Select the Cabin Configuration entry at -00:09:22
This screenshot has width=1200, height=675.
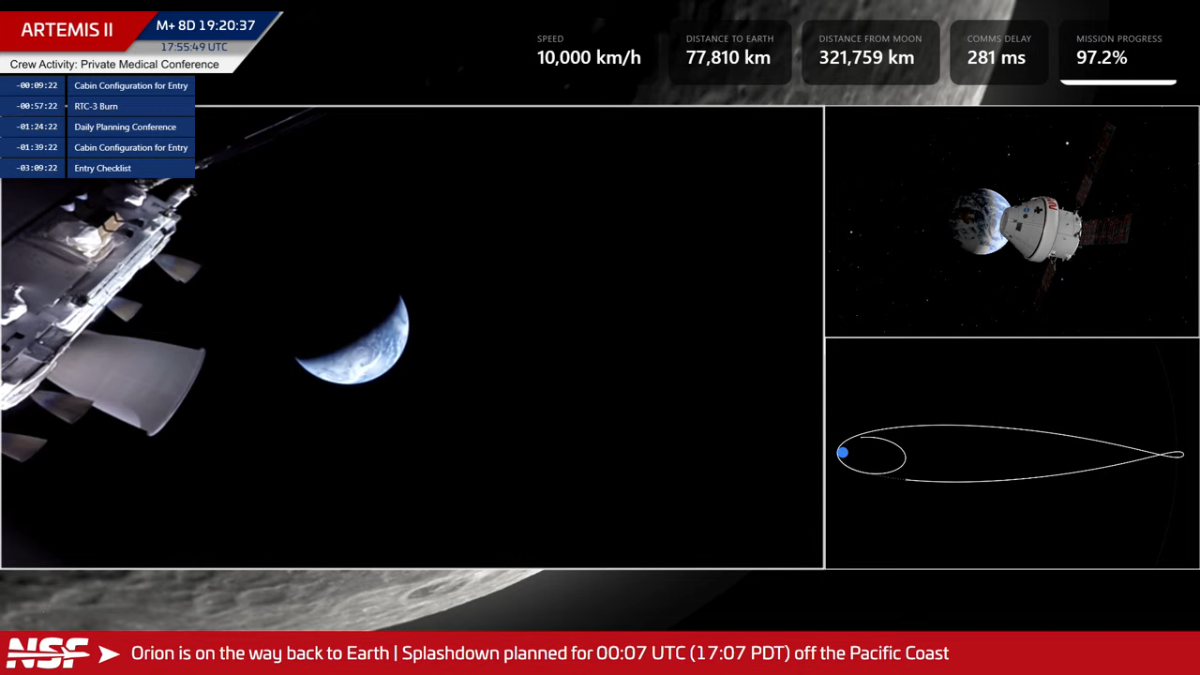point(131,85)
